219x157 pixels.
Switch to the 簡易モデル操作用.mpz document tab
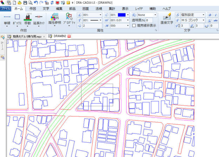click(27, 36)
